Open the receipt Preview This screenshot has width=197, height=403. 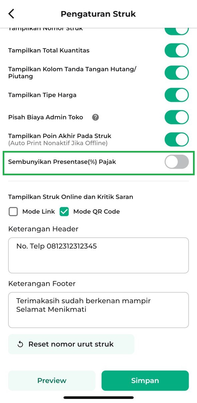tap(52, 381)
